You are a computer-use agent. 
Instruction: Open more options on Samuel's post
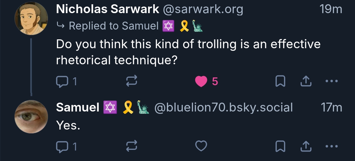(331, 146)
